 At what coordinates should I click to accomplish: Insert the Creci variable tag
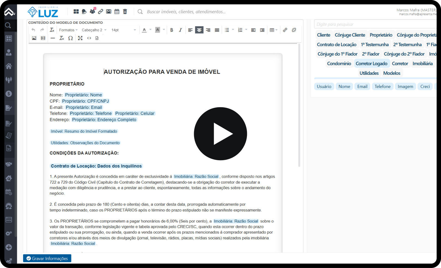(425, 87)
